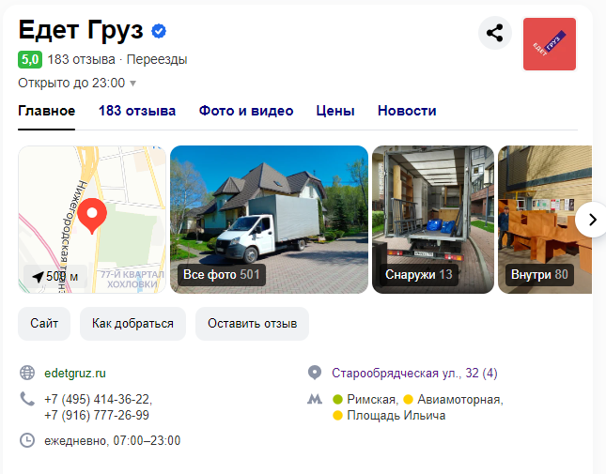Click the blue verified badge icon
Viewport: 606px width, 474px height.
point(159,31)
